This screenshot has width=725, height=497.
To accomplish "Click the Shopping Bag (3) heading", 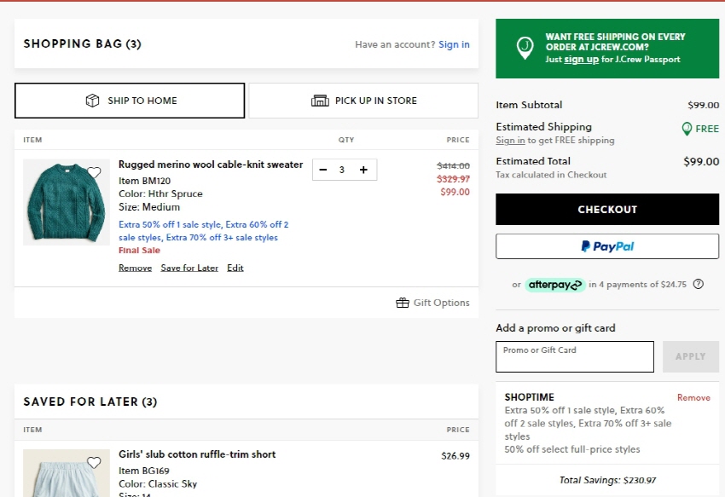I will [82, 43].
